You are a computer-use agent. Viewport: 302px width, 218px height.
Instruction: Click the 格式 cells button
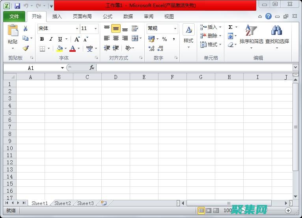(x=211, y=45)
